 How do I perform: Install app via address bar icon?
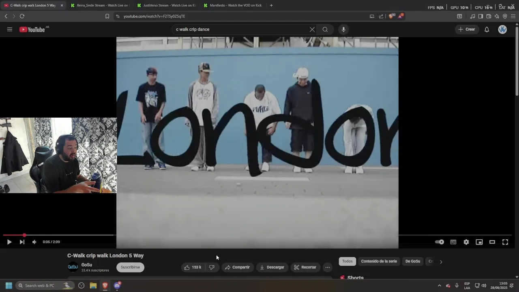pos(372,16)
